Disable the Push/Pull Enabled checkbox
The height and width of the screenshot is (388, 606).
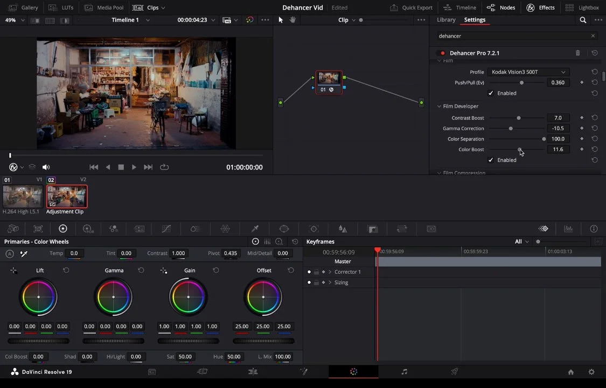tap(491, 93)
